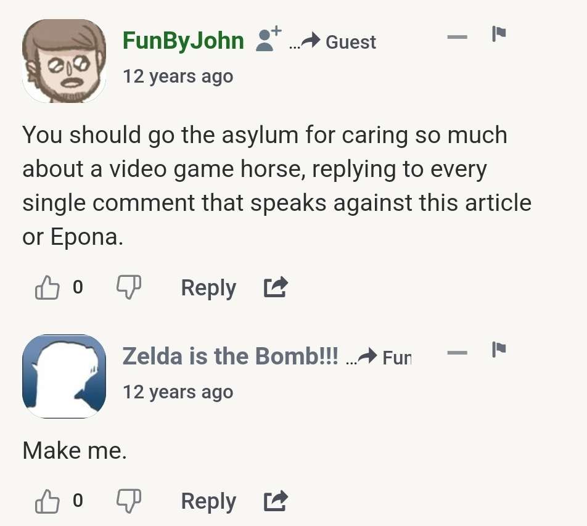
Task: Click FunByJohn's bearded avatar picture
Action: [x=64, y=61]
